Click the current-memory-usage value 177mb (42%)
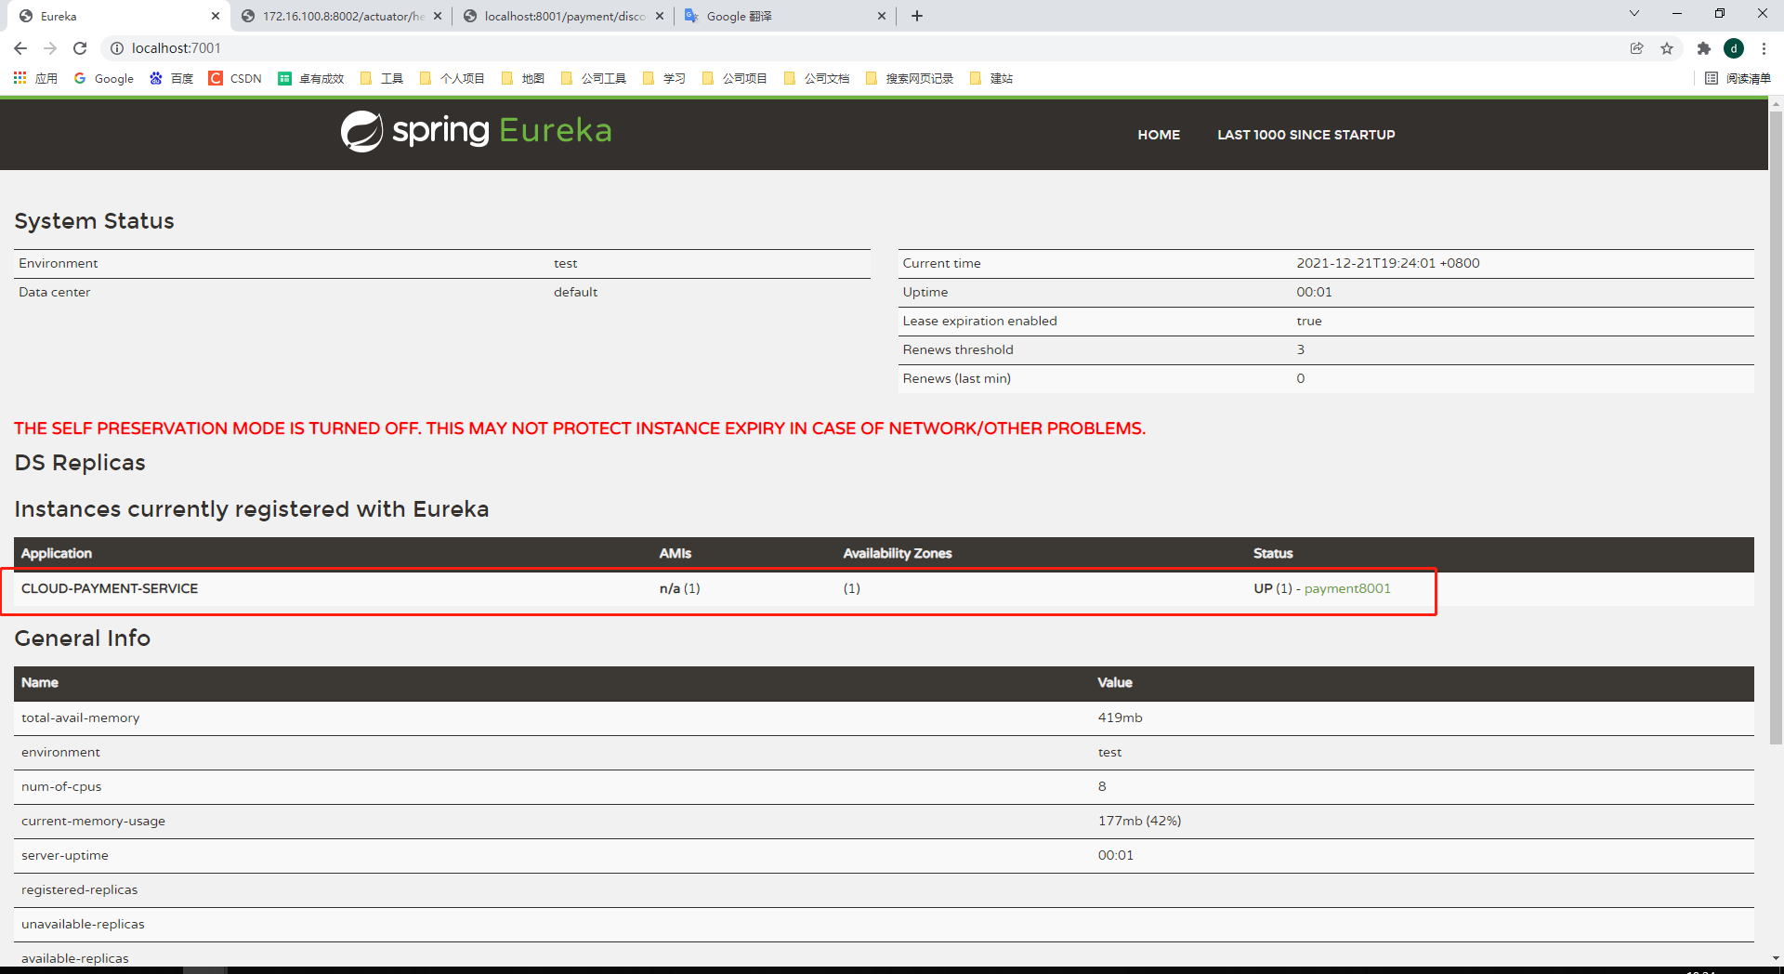Screen dimensions: 1784x974 click(x=1139, y=821)
